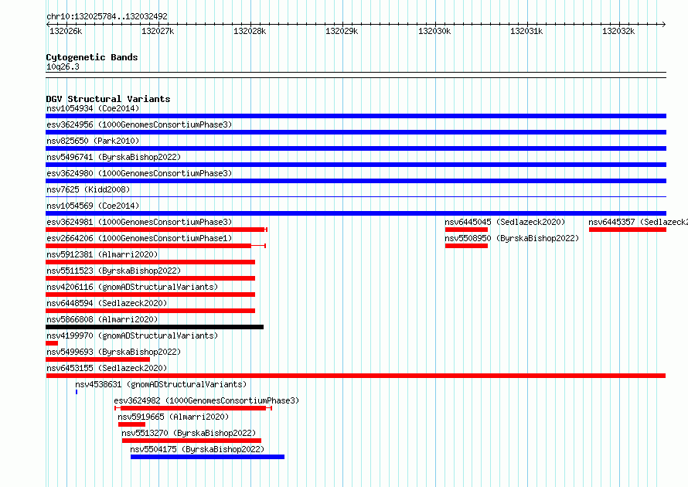
Task: Click the red bar under nsv5508950
Action: coord(466,246)
